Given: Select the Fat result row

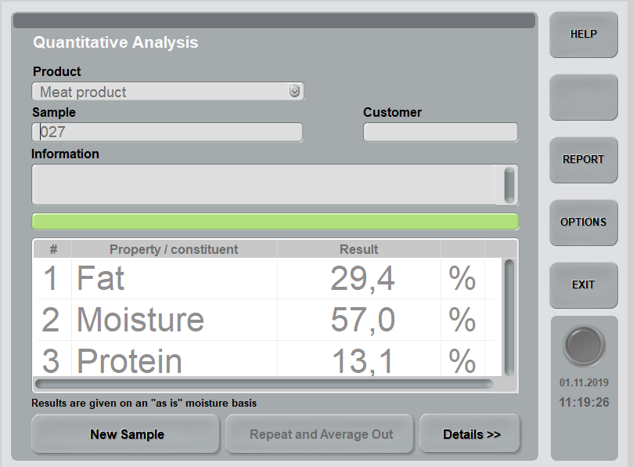Looking at the screenshot, I should [x=235, y=279].
